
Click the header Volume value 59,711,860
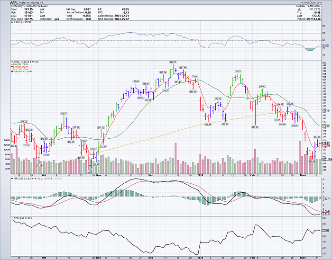tap(314, 19)
